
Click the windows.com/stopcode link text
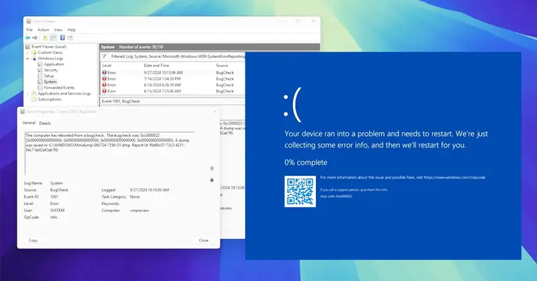pos(454,178)
